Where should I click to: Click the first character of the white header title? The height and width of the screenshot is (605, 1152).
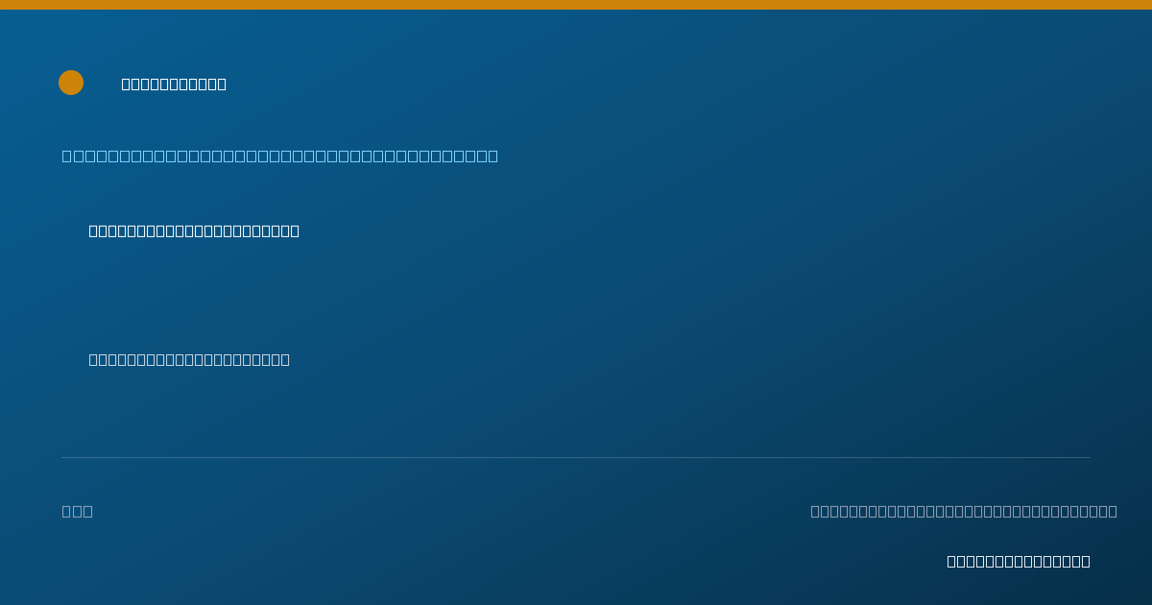click(127, 85)
